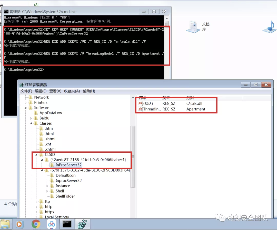The image size is (277, 230).
Task: Collapse the Classes key
Action: click(x=31, y=123)
